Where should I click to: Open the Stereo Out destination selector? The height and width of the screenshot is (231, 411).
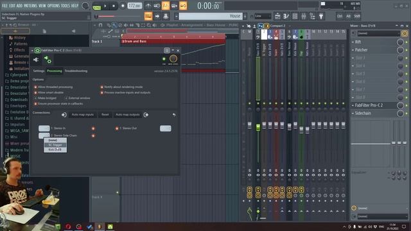coord(166,128)
